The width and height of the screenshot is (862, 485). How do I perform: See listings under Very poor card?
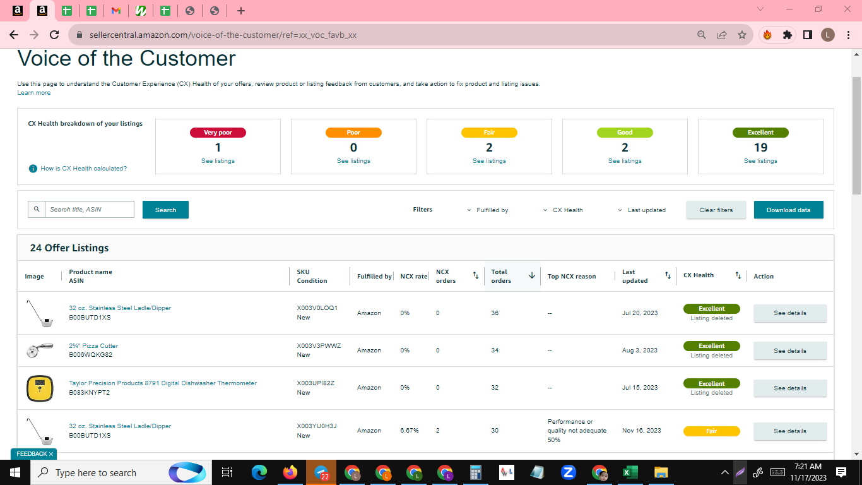pyautogui.click(x=216, y=161)
